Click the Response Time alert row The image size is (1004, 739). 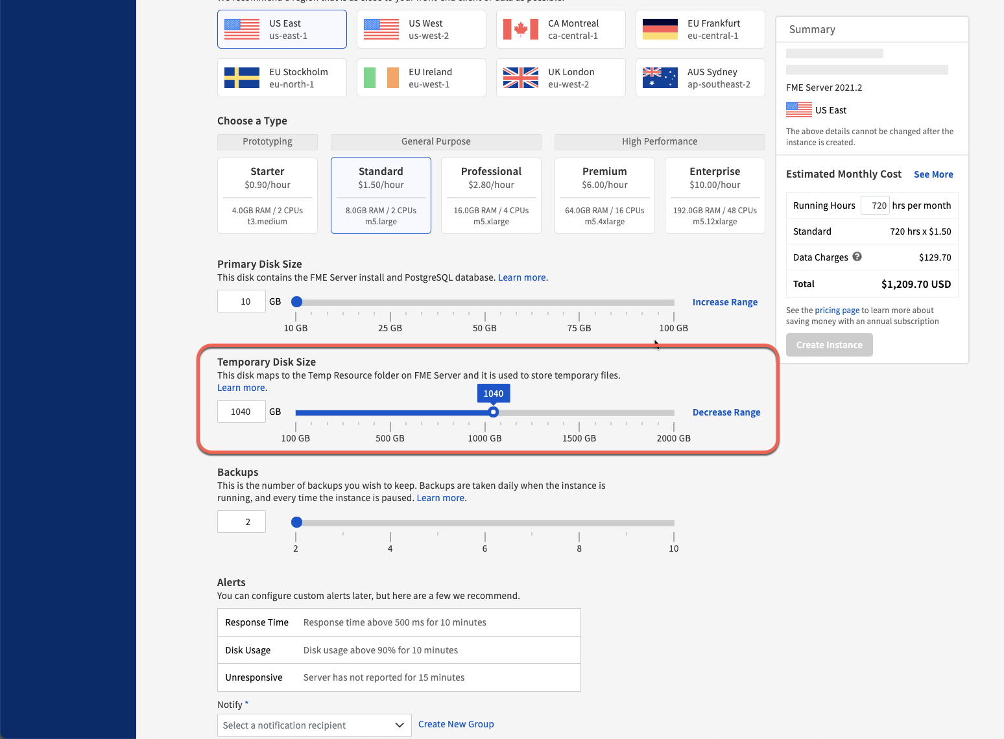(399, 622)
